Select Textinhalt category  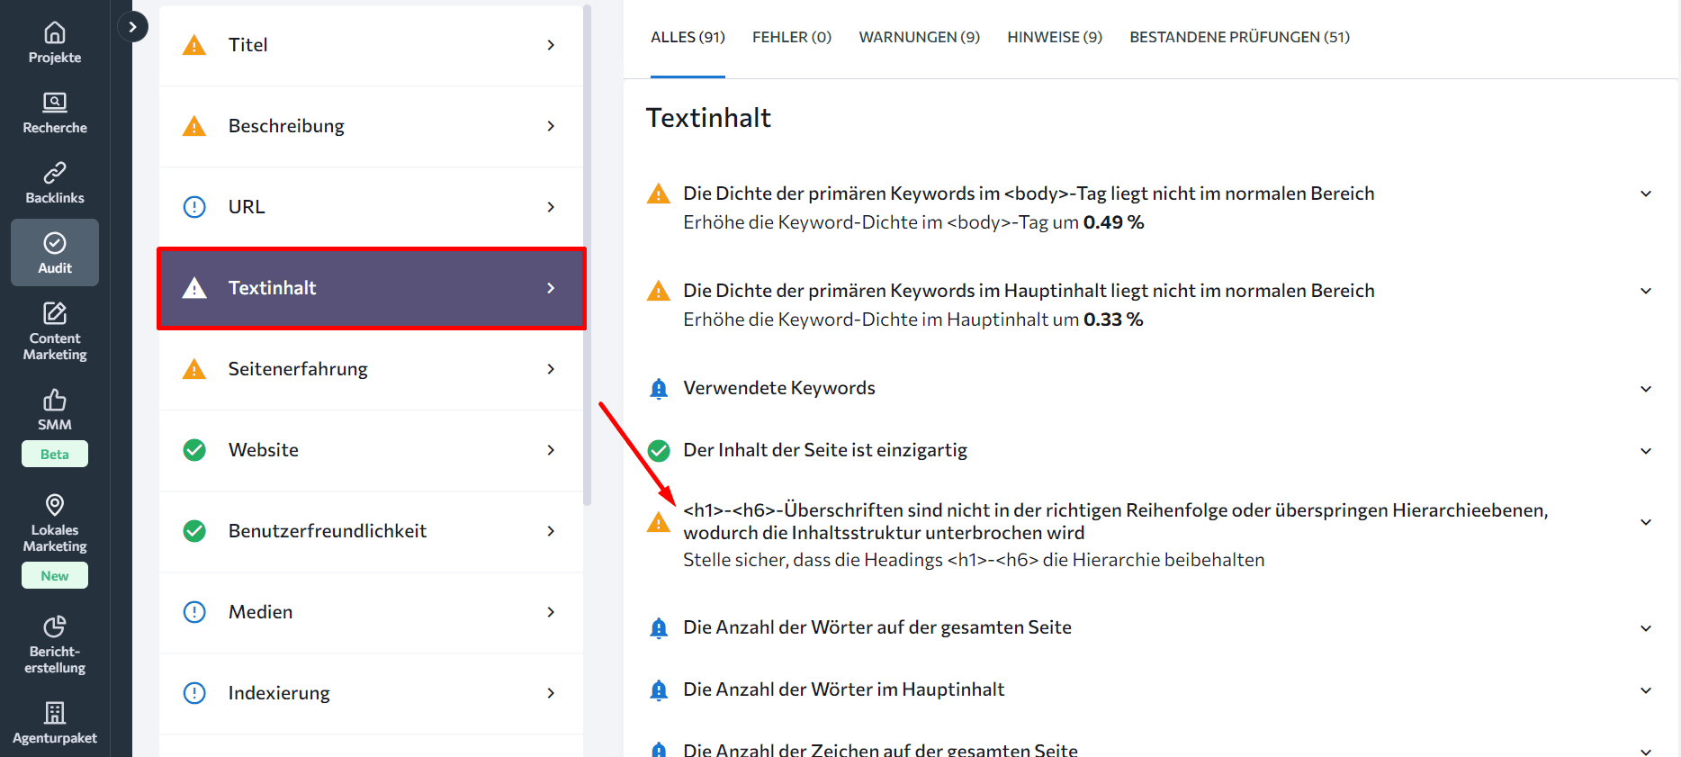(371, 288)
